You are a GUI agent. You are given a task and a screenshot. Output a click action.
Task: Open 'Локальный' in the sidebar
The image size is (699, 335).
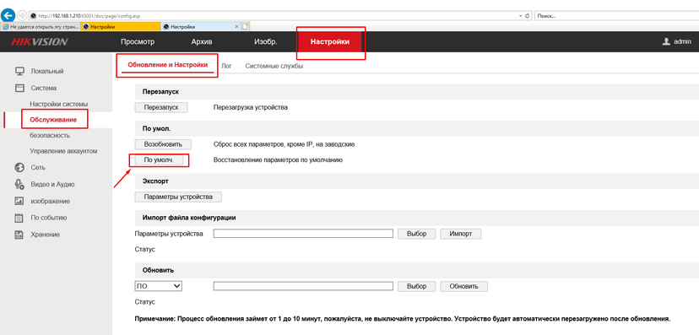pyautogui.click(x=46, y=71)
